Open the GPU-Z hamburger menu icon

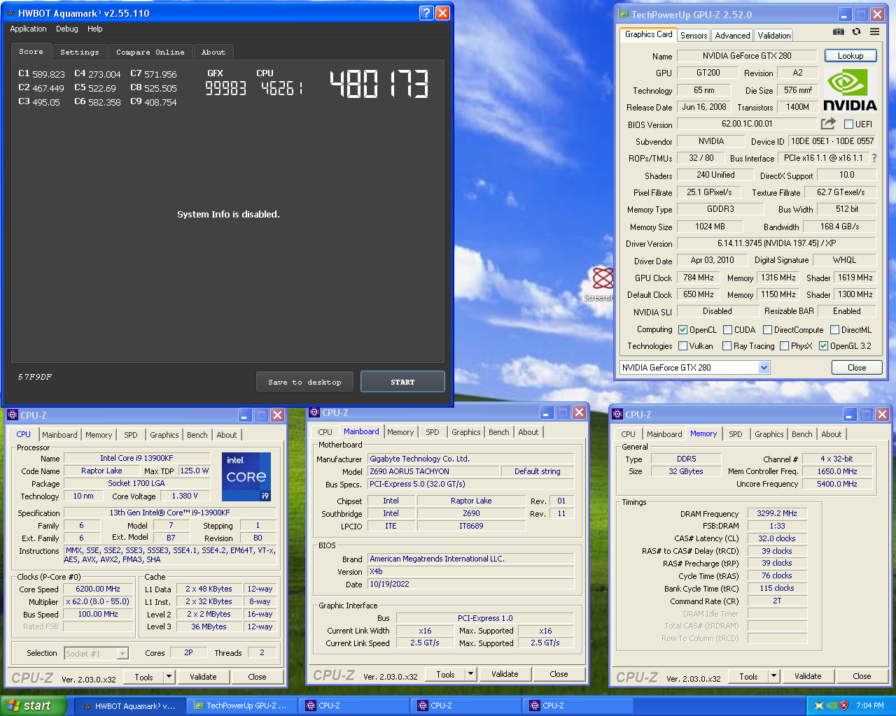coord(874,31)
